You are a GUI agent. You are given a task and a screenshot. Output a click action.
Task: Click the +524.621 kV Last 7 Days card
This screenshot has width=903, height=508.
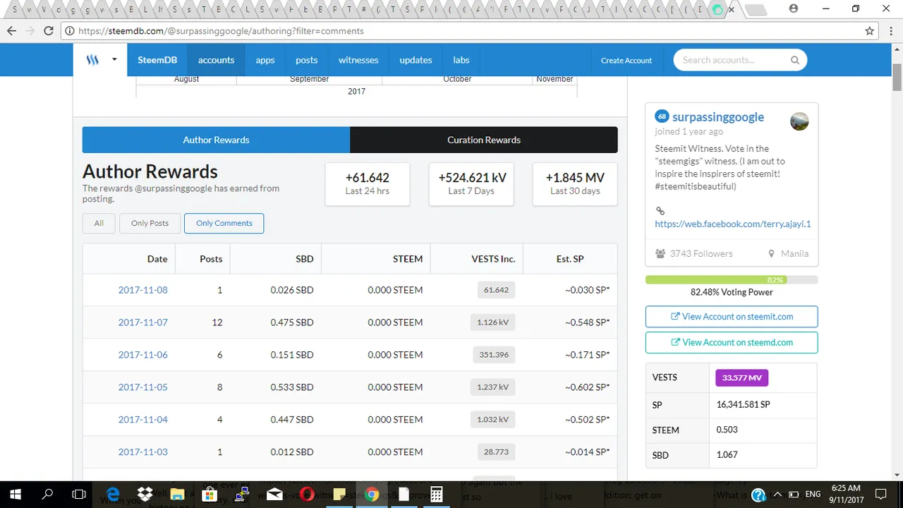[x=471, y=183]
